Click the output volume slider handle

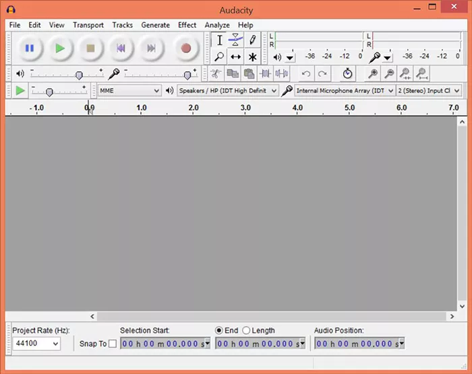pos(79,75)
